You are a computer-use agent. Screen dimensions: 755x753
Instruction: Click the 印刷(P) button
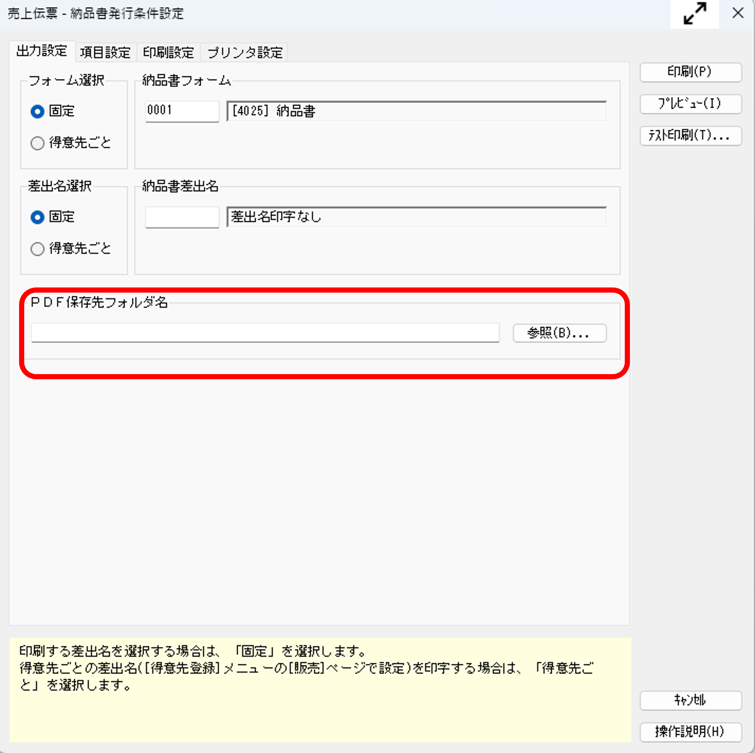690,72
